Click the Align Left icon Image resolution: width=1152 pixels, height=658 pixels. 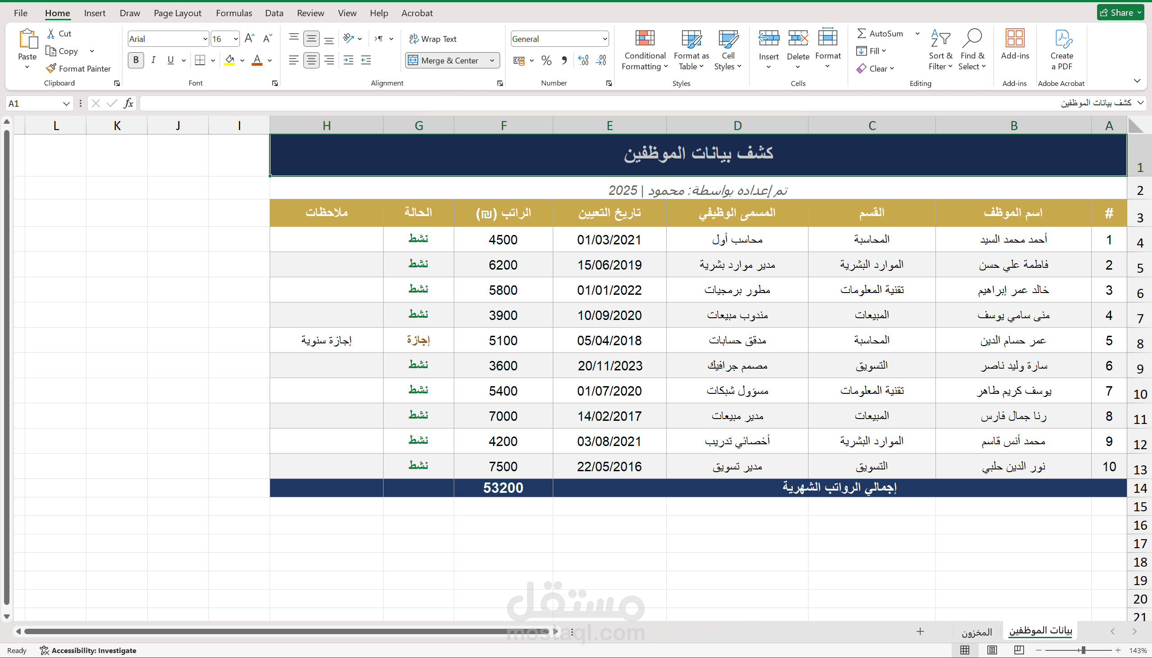click(294, 60)
